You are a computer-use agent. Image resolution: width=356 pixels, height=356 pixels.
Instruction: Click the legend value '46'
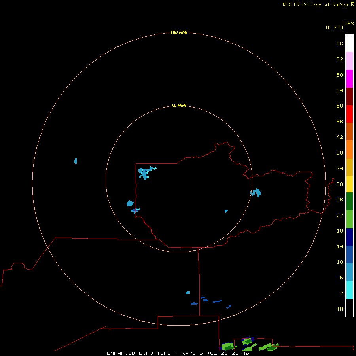[x=340, y=121]
